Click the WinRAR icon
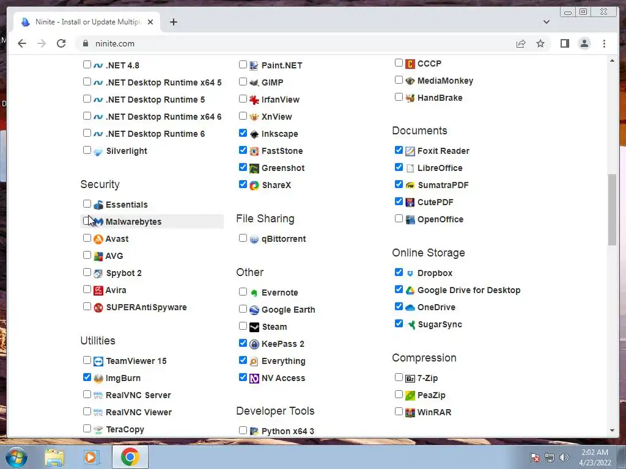 [x=410, y=412]
